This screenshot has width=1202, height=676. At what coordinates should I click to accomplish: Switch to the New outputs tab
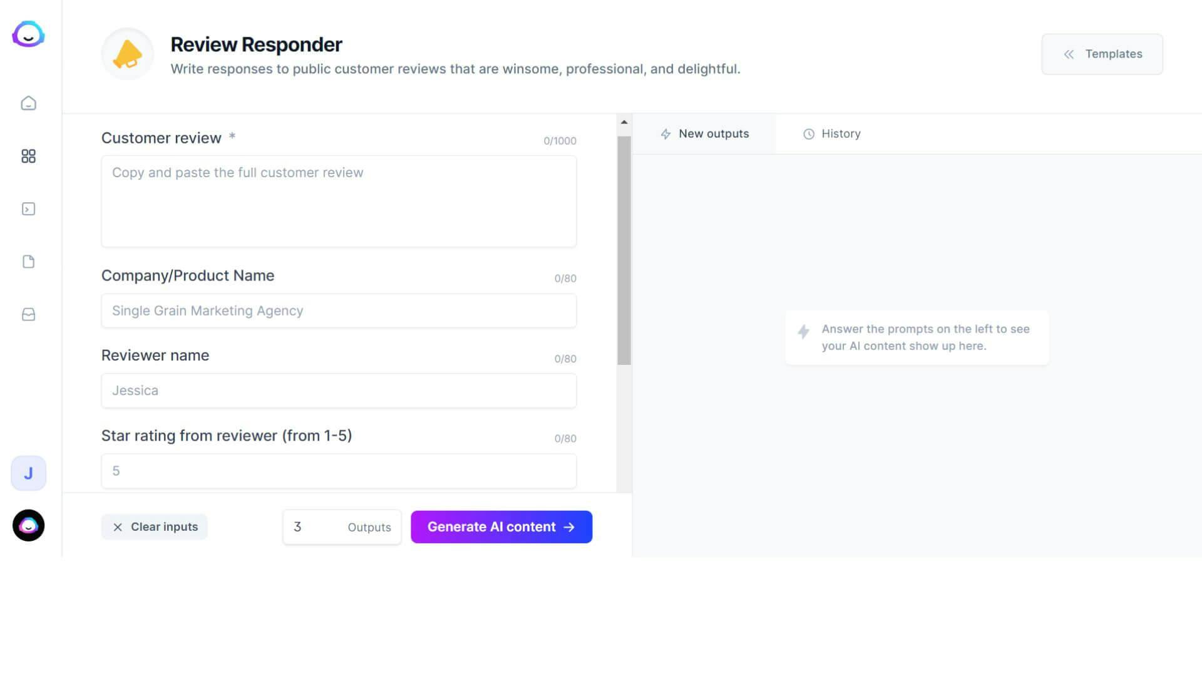point(706,134)
